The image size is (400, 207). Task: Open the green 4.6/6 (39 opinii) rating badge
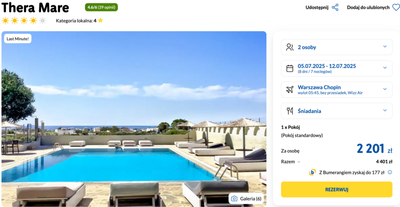(101, 7)
